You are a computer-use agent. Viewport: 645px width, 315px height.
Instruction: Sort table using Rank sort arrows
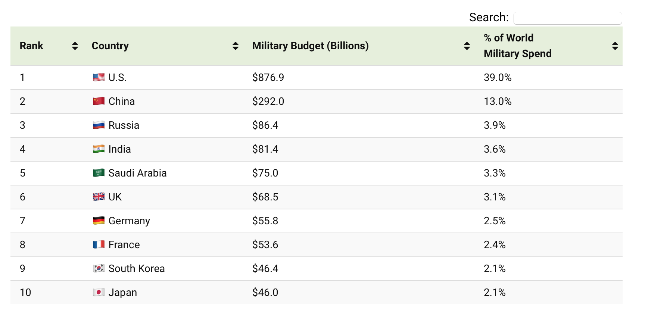pos(75,46)
